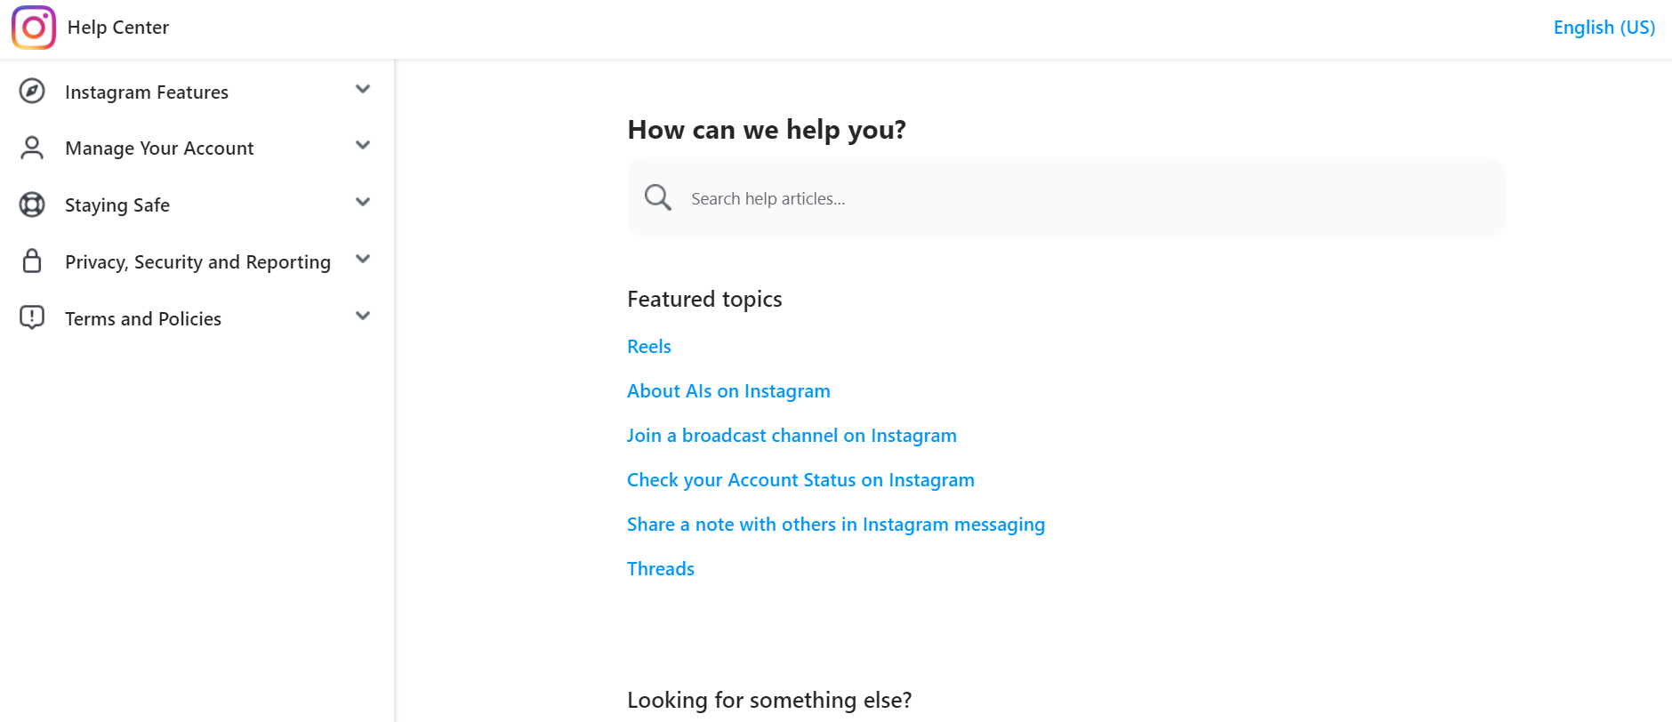The width and height of the screenshot is (1672, 722).
Task: Select Staying Safe in the sidebar
Action: [117, 205]
